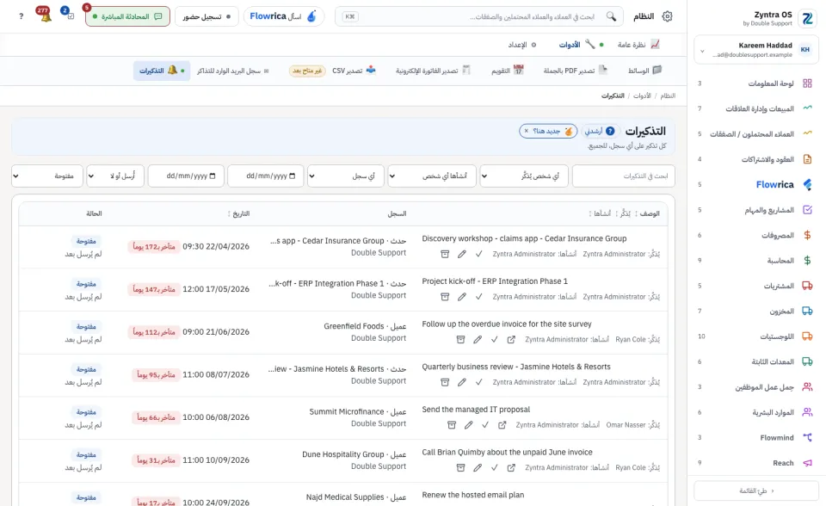Sort table by التاريخ column
This screenshot has width=826, height=506.
[238, 213]
